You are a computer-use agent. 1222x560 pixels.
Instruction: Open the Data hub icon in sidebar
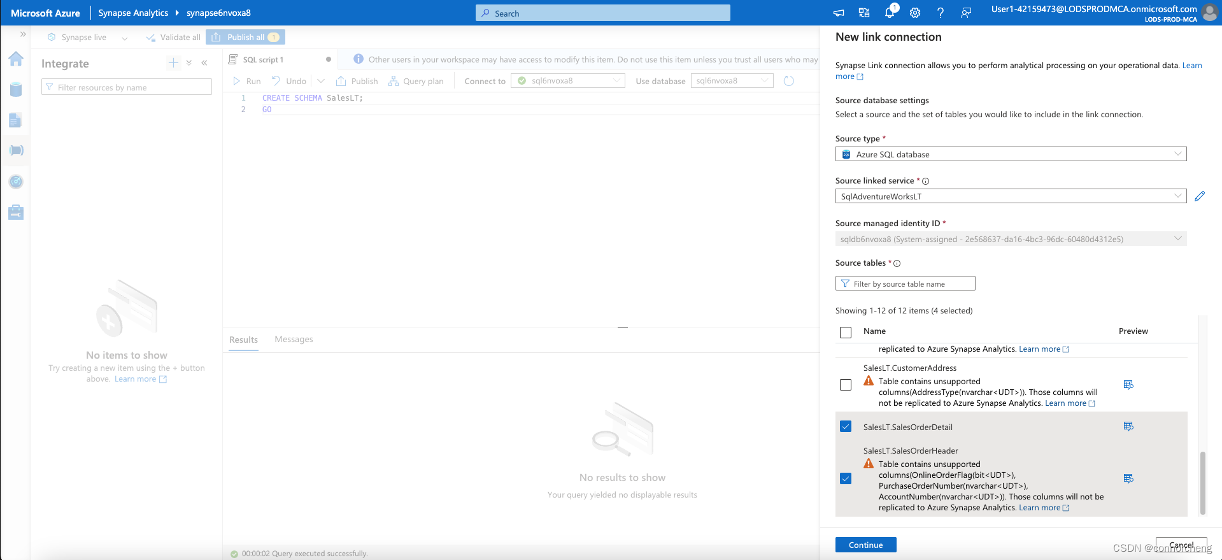(16, 90)
